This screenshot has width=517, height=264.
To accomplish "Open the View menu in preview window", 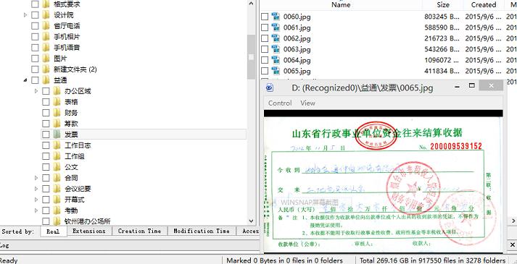I will point(307,103).
